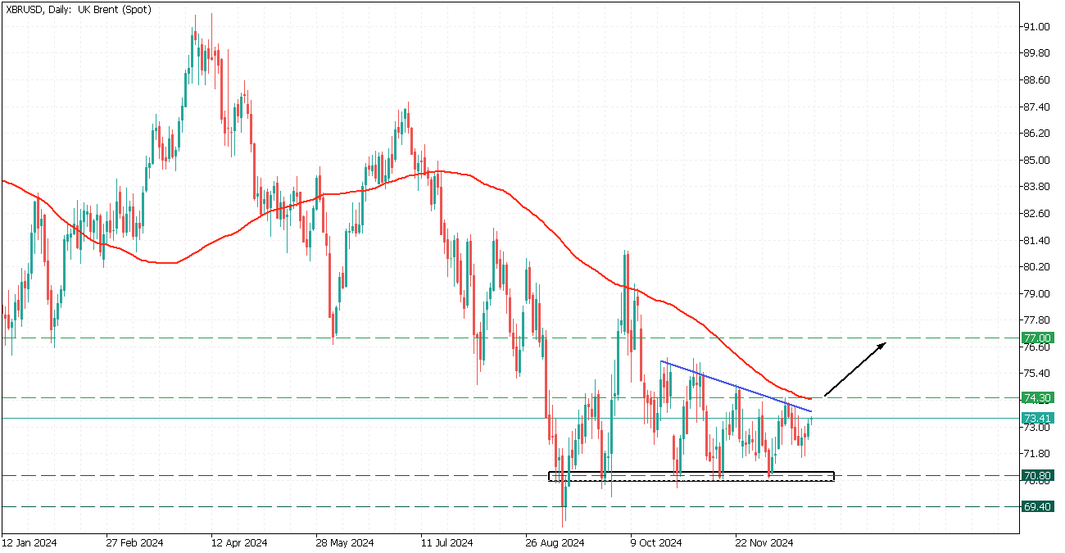Click the 11 Jul 2024 date label
1065x553 pixels.
coord(446,543)
